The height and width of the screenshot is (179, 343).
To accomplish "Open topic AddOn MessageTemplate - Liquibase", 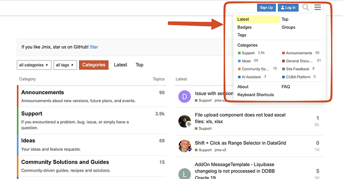I will (235, 171).
